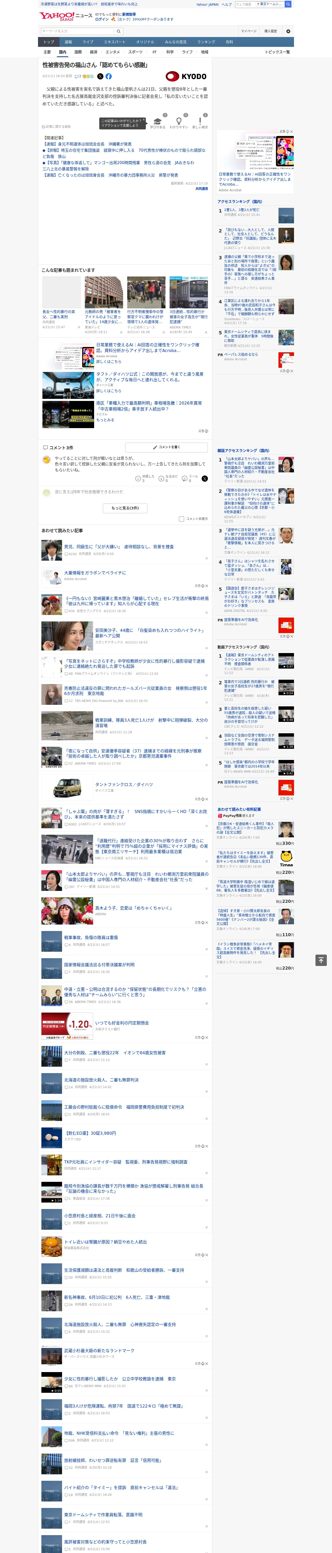332x1553 pixels.
Task: Open ログイン link
Action: point(102,19)
